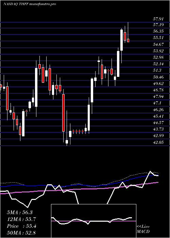Click the 47.94 price axis label

158,97
